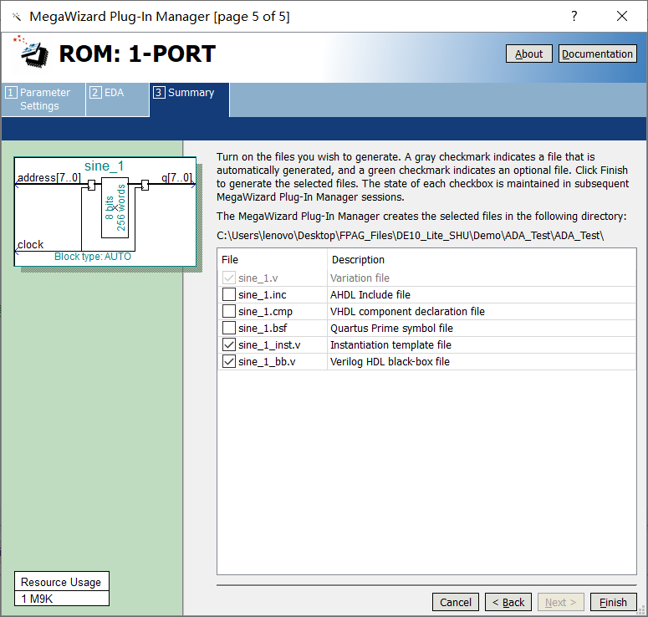Image resolution: width=648 pixels, height=617 pixels.
Task: Click the wizard wand icon in the title bar
Action: [x=17, y=17]
